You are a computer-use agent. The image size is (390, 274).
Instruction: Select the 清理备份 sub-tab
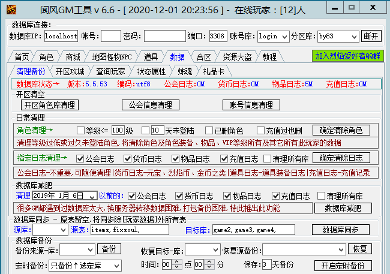(x=31, y=71)
